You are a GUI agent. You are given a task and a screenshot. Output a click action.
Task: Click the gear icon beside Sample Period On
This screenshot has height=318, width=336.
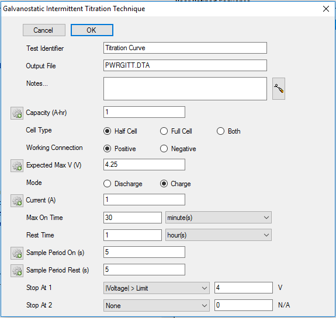17,253
